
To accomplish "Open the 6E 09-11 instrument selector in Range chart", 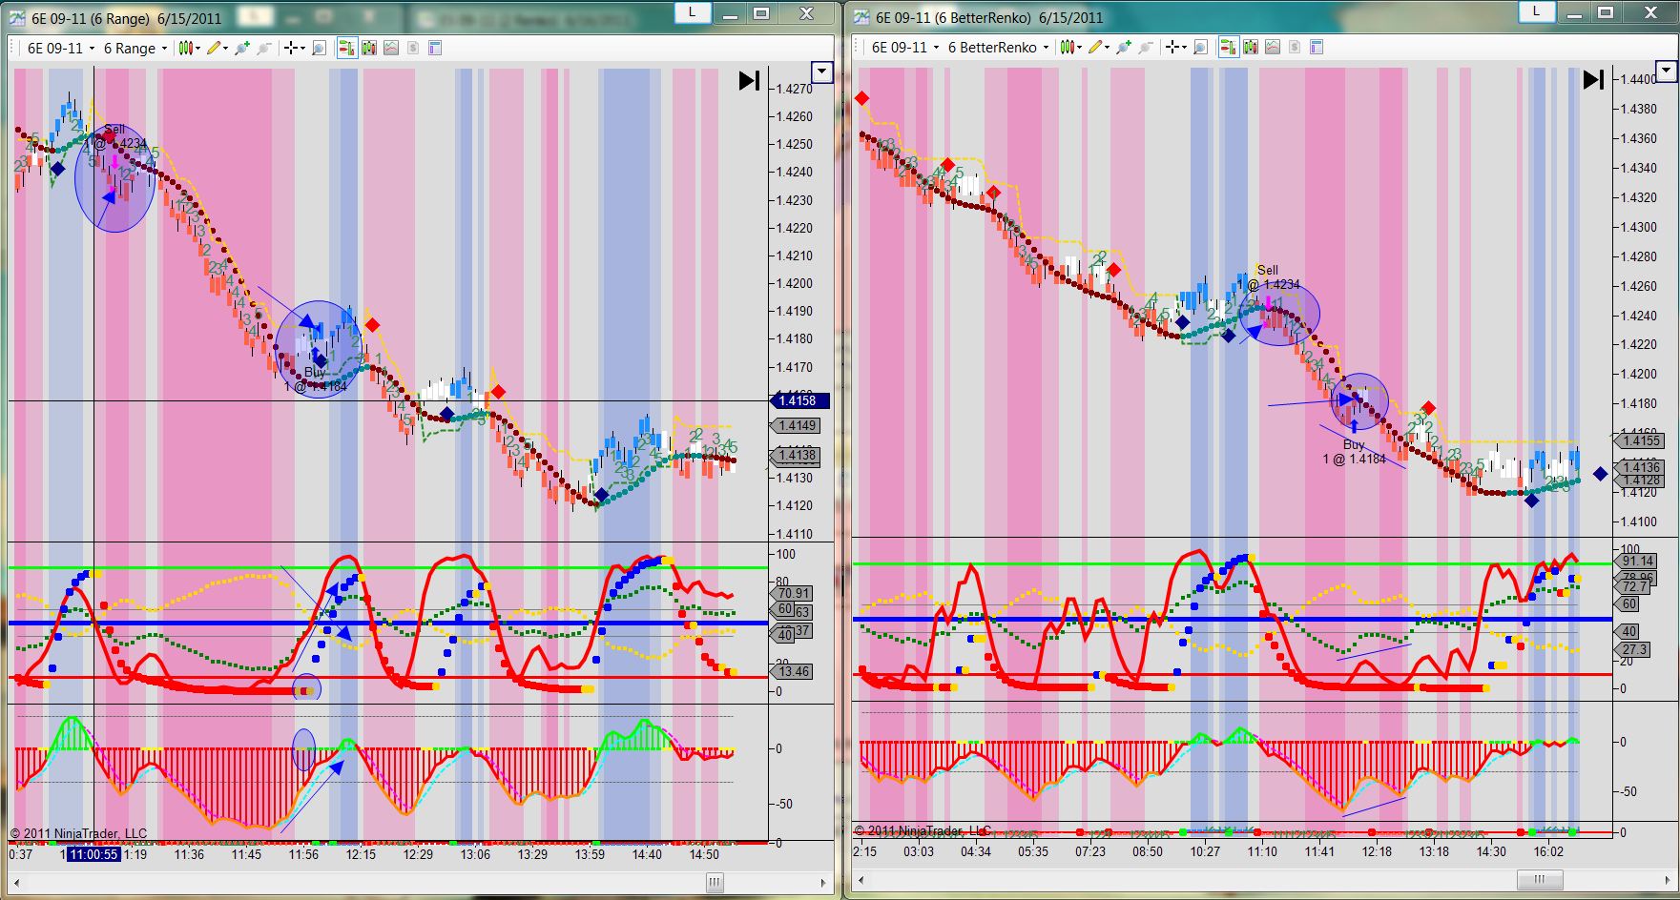I will [60, 49].
